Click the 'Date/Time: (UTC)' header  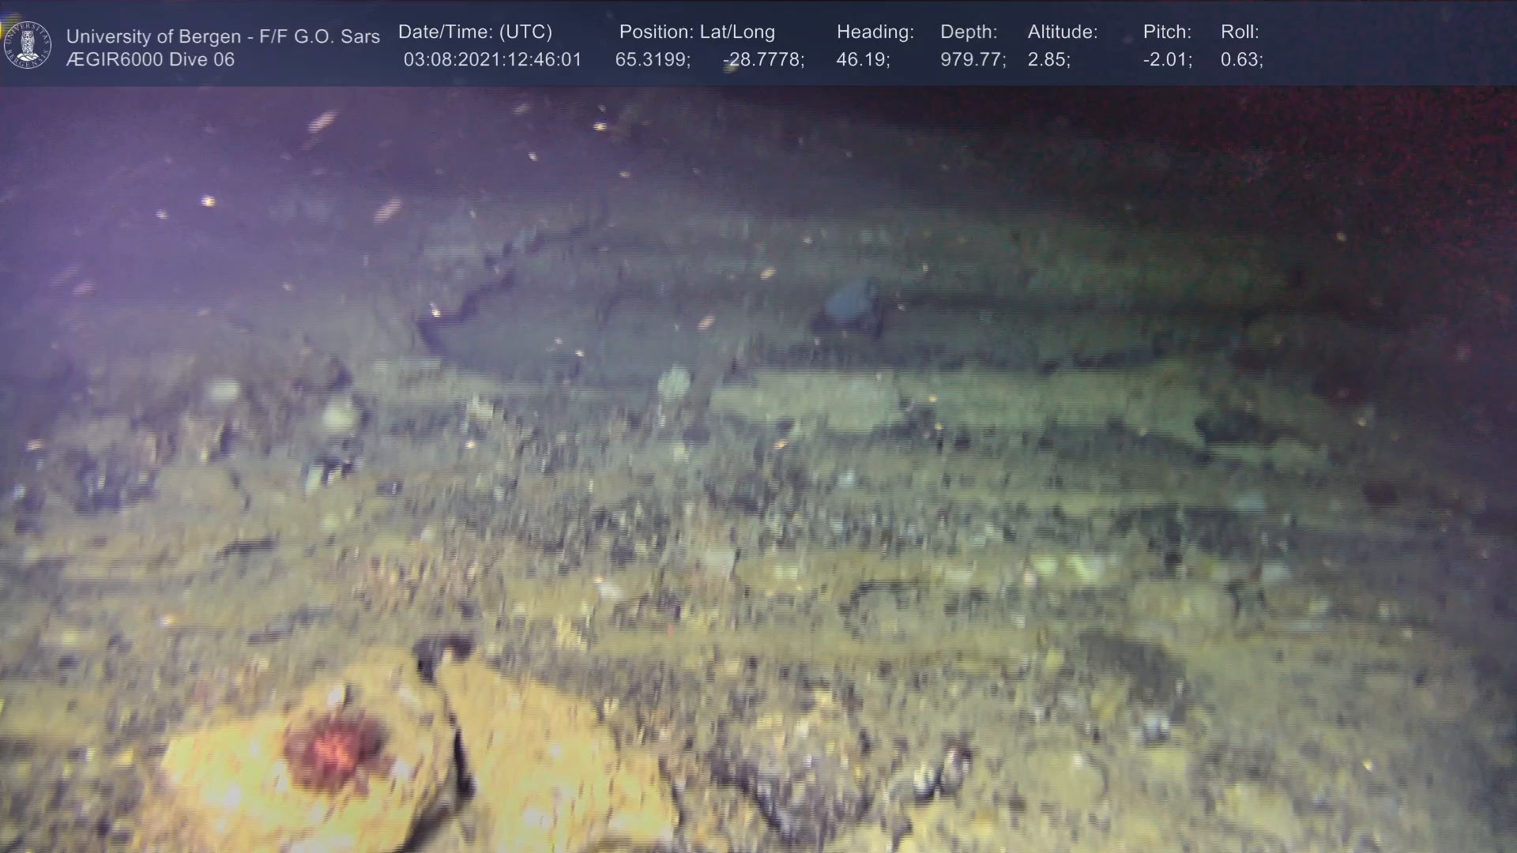pos(475,32)
